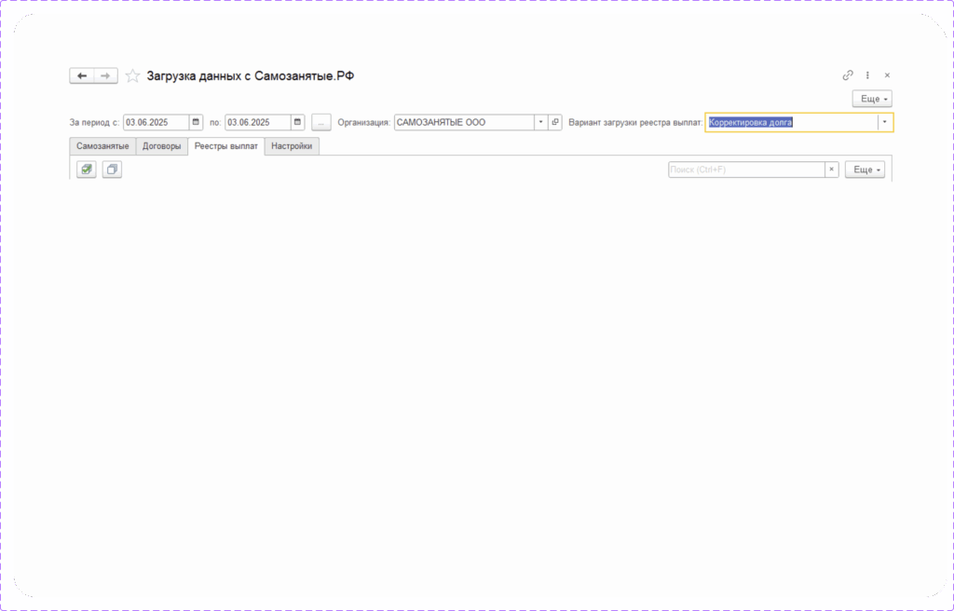The height and width of the screenshot is (611, 954).
Task: Click the back navigation arrow
Action: [82, 76]
